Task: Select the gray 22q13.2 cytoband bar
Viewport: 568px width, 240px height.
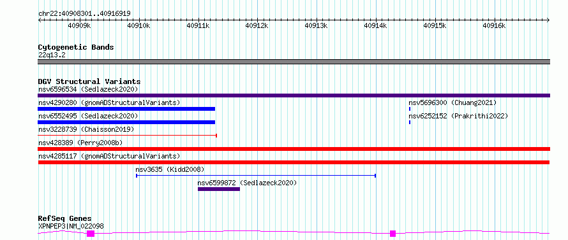Action: click(294, 62)
